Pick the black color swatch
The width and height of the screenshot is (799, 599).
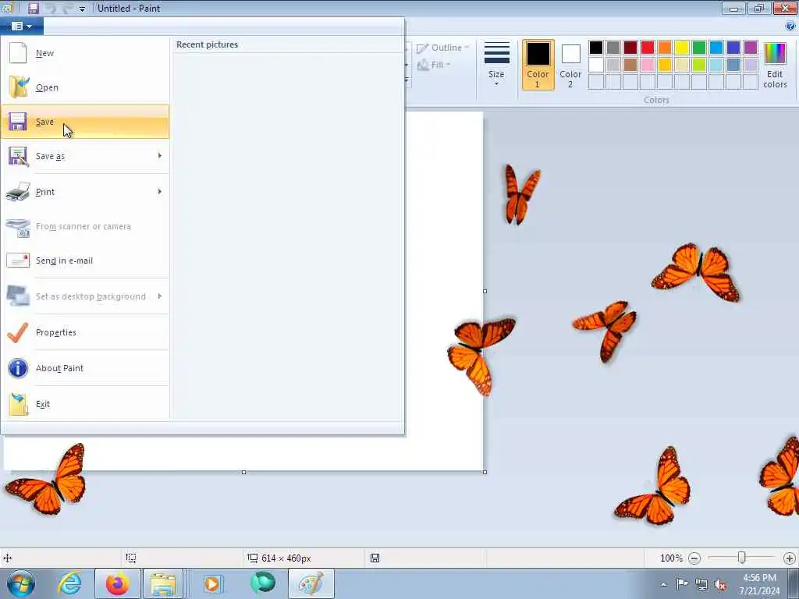click(x=595, y=48)
